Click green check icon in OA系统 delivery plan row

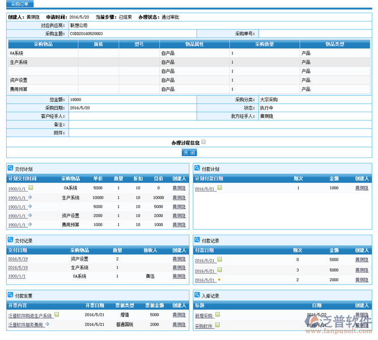pyautogui.click(x=31, y=188)
